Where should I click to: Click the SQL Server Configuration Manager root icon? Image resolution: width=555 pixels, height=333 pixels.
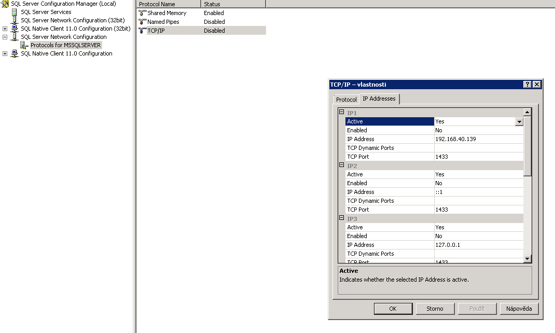click(x=5, y=4)
